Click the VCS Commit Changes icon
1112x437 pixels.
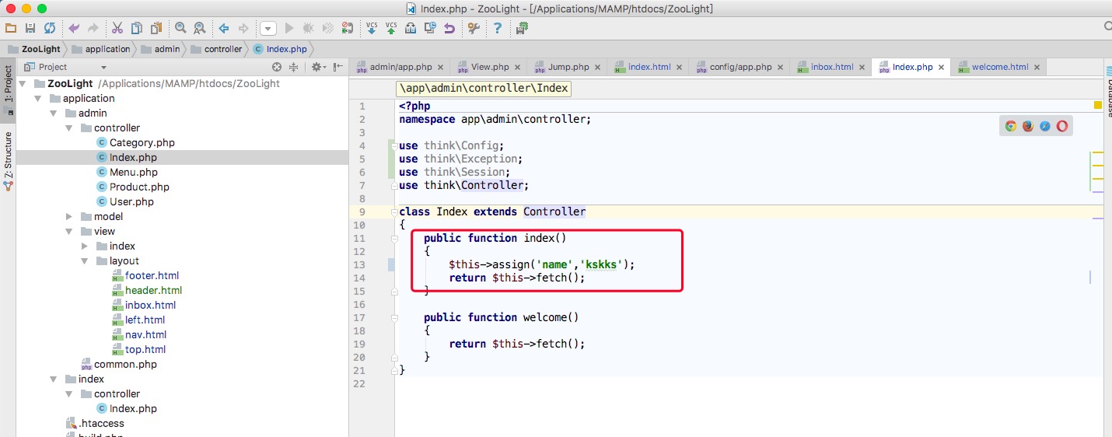pyautogui.click(x=391, y=28)
